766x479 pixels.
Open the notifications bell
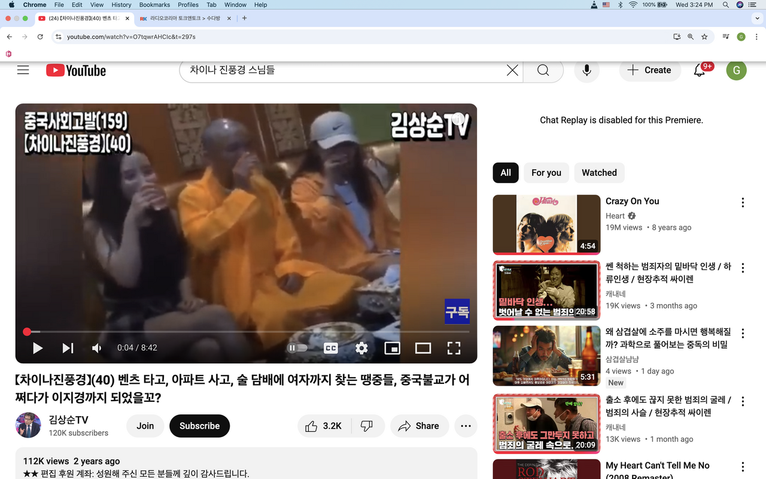[x=700, y=70]
